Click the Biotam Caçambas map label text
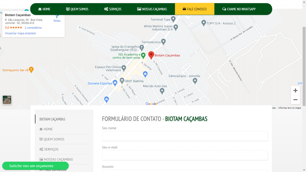This screenshot has width=306, height=172. 167,55
